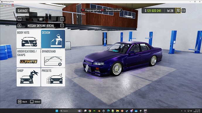Click the lvl 28 level indicator
Screen dimensions: 202x113
[170, 11]
